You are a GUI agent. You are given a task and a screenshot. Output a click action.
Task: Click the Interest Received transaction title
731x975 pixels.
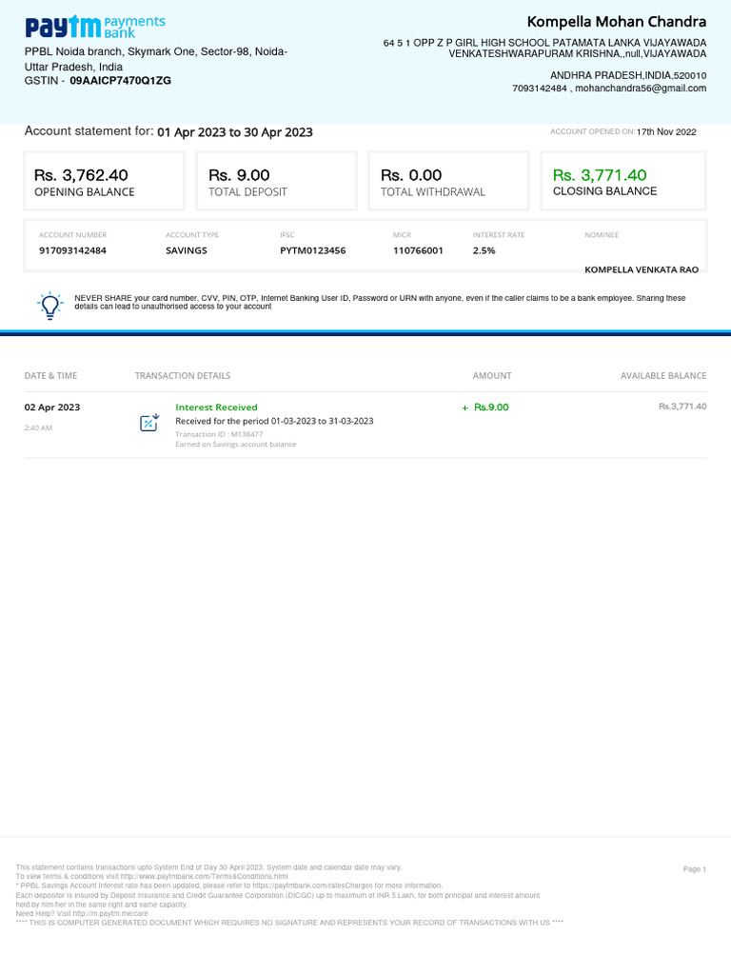pyautogui.click(x=216, y=408)
